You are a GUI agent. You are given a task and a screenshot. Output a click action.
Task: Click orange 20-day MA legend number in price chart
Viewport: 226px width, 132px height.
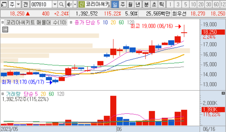(x=113, y=22)
